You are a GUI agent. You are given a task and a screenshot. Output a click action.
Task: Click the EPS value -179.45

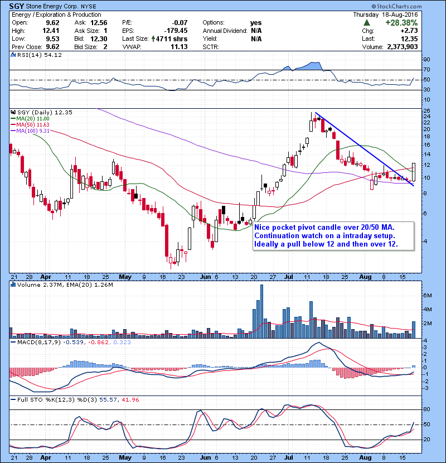point(176,31)
